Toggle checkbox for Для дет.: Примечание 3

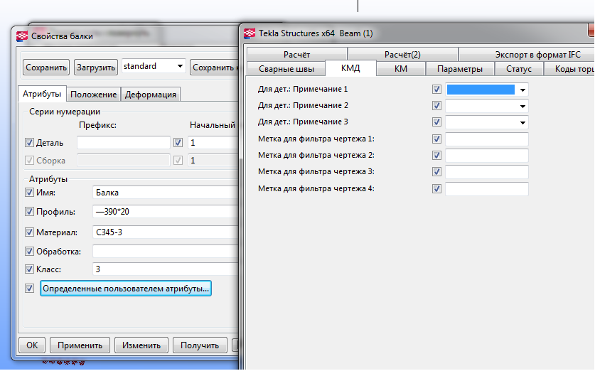(436, 122)
